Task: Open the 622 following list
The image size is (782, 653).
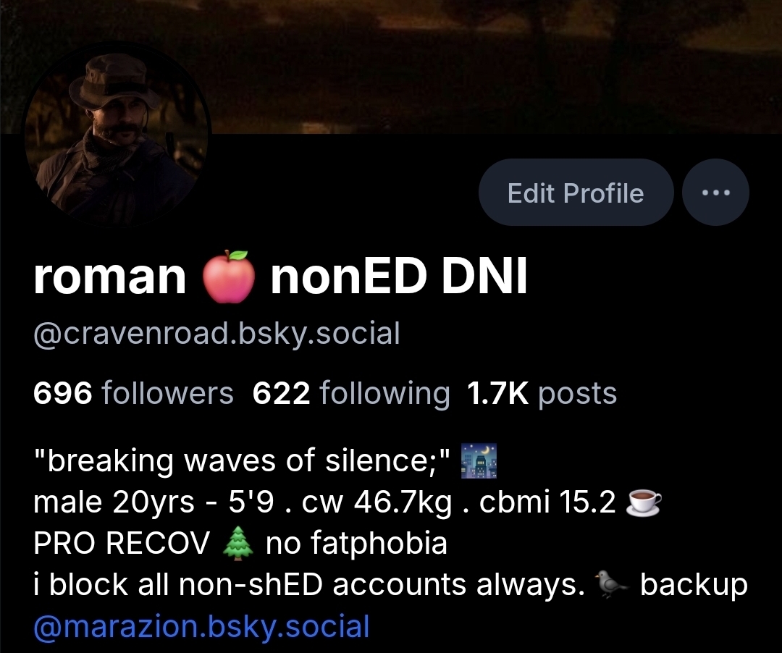Action: click(x=351, y=393)
